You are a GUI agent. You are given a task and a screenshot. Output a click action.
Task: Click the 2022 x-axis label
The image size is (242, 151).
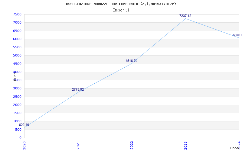click(x=132, y=145)
